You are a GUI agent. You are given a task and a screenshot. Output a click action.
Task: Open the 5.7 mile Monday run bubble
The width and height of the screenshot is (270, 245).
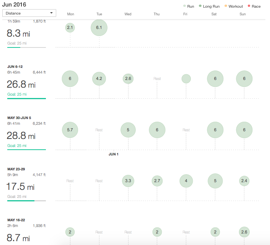pyautogui.click(x=70, y=130)
